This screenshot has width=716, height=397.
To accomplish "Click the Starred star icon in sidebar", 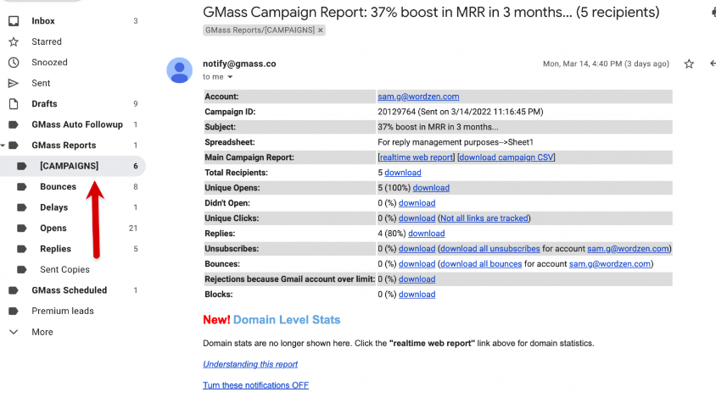I will [14, 41].
